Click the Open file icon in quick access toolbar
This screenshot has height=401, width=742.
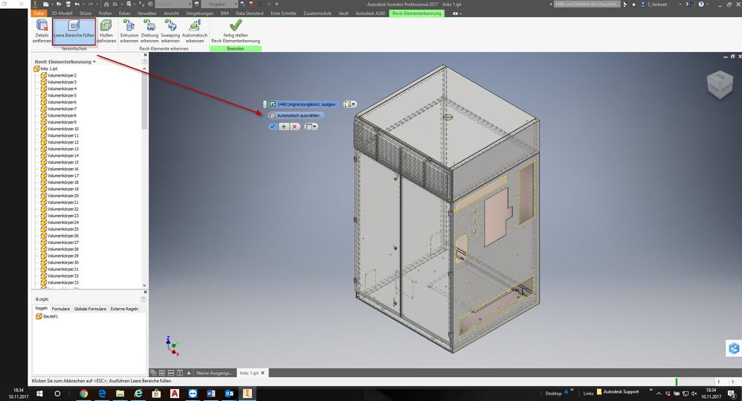(59, 4)
